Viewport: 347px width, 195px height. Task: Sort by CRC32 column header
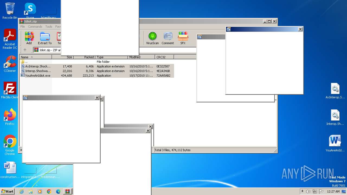[165, 57]
